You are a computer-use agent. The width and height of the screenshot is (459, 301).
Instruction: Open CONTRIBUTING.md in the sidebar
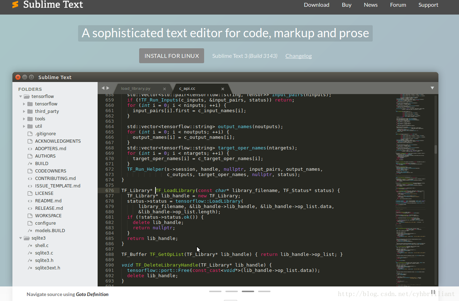55,179
